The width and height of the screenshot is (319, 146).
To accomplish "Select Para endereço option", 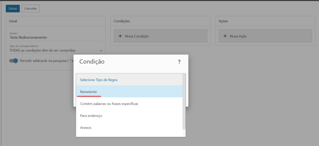I will pyautogui.click(x=129, y=116).
